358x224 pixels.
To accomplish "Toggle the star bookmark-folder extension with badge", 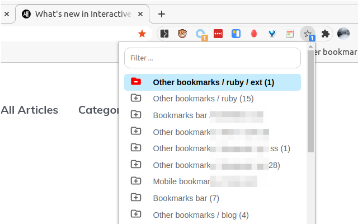I will (x=308, y=34).
